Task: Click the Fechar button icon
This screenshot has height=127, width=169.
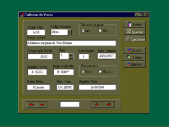Action: pos(129,24)
